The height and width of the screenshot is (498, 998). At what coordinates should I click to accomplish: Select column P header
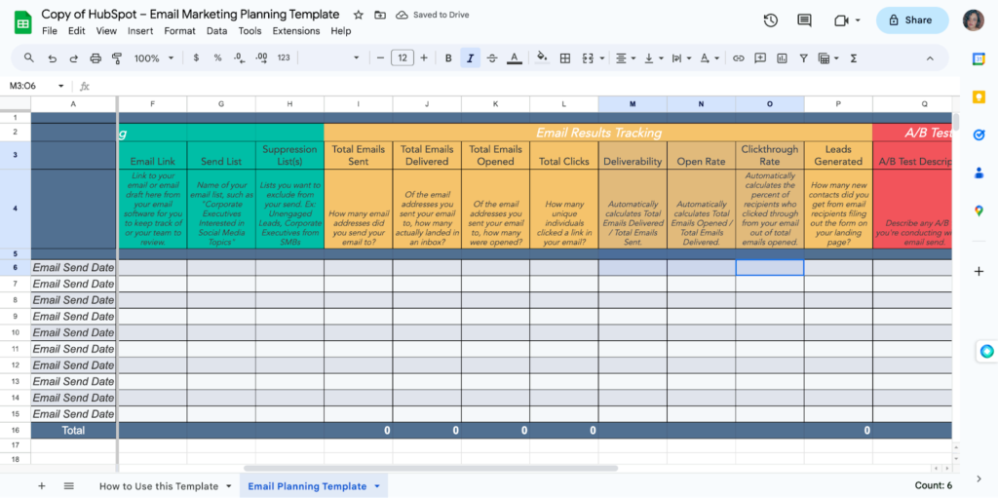[838, 104]
